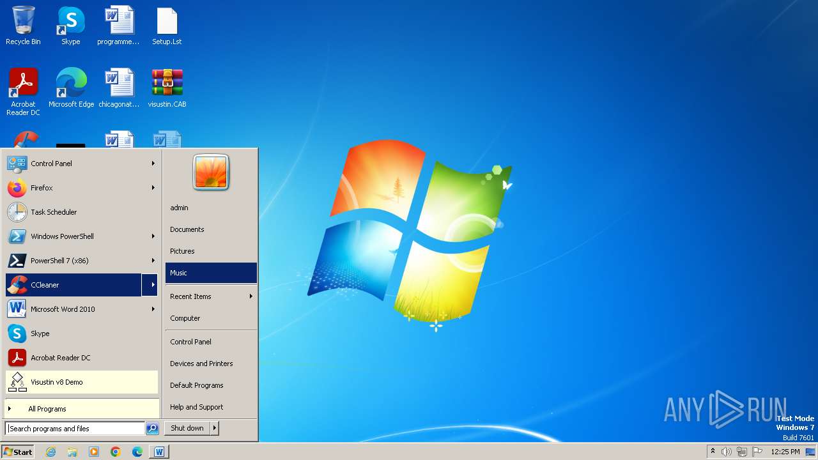Click the network tray icon
Viewport: 818px width, 460px height.
coord(742,452)
